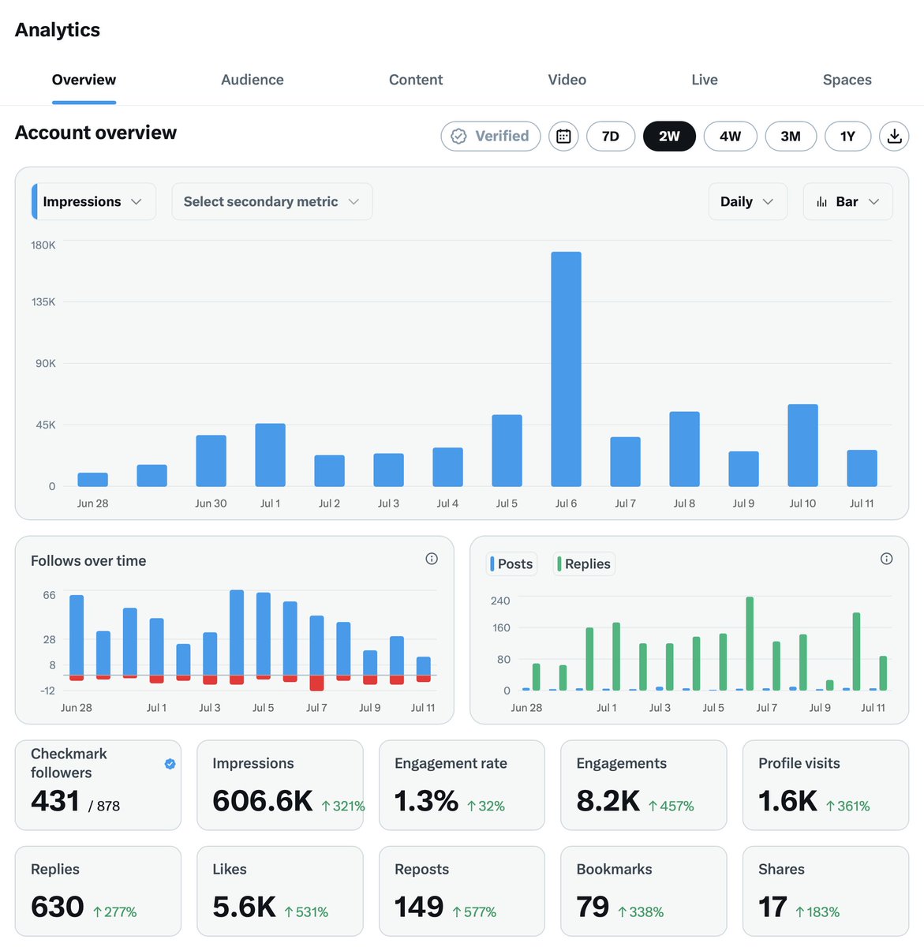The height and width of the screenshot is (947, 924).
Task: Click the Jul 5 impressions bar
Action: [x=507, y=451]
